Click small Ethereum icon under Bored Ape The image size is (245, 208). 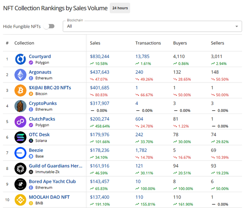(x=31, y=187)
